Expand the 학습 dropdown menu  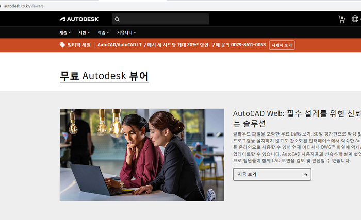coord(103,32)
